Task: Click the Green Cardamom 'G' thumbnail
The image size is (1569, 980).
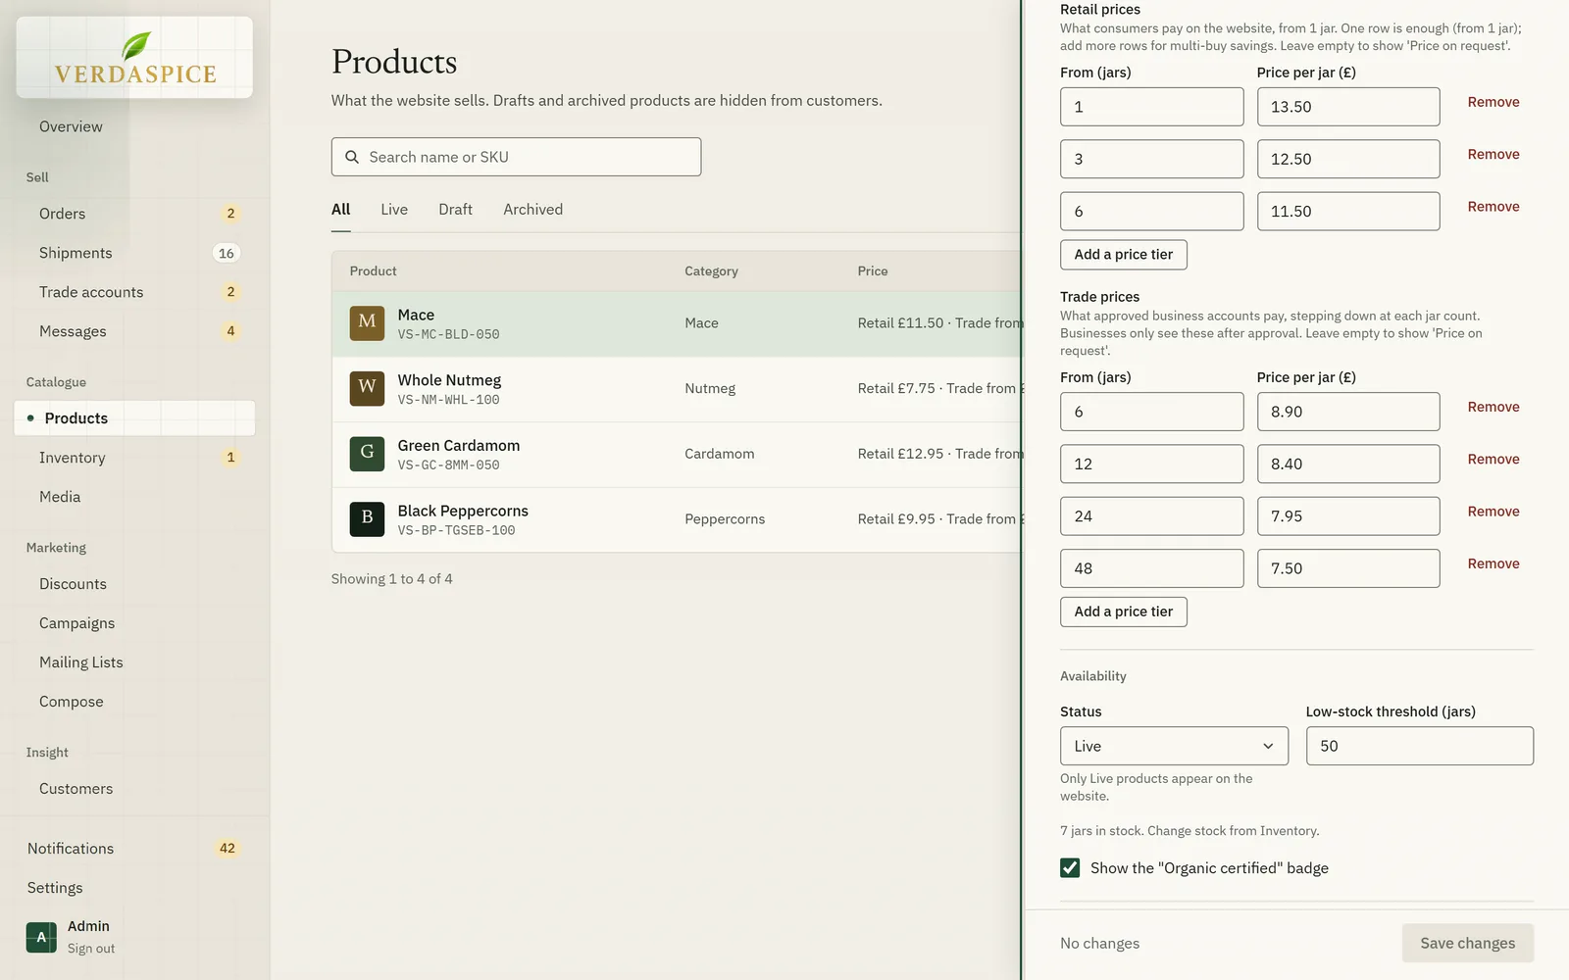Action: click(x=367, y=454)
